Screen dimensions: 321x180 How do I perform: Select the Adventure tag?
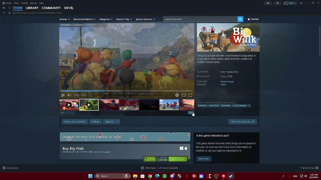pyautogui.click(x=202, y=105)
